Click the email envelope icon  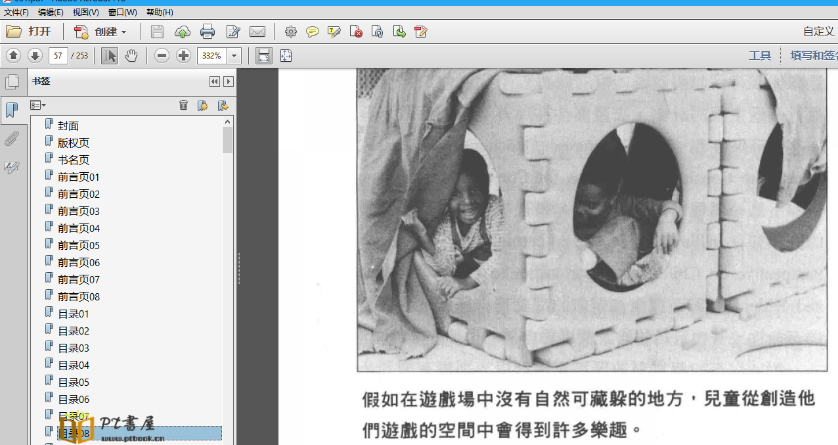click(257, 32)
